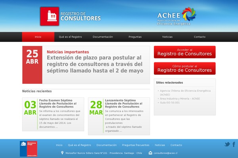
Task: Click Acceder al Registro de Consultores button
Action: tap(185, 52)
